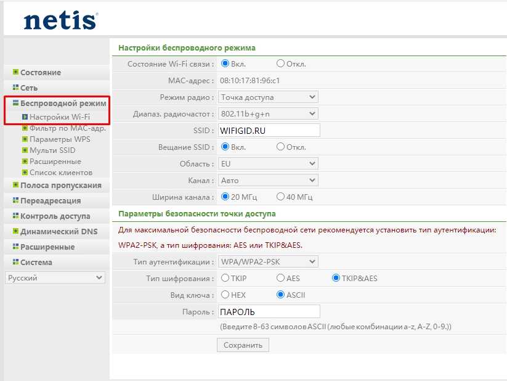The image size is (507, 381).
Task: Choose AES encryption type
Action: coord(281,278)
